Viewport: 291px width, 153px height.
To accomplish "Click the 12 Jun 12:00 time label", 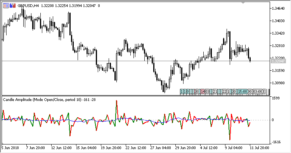I will click(61, 148).
